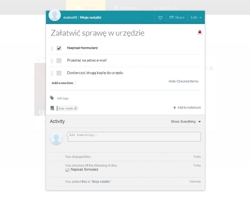This screenshot has height=216, width=250.
Task: Click the Add a new item field
Action: pyautogui.click(x=63, y=83)
